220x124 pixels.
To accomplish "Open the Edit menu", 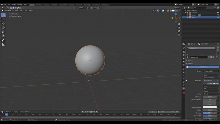I will (9, 4).
